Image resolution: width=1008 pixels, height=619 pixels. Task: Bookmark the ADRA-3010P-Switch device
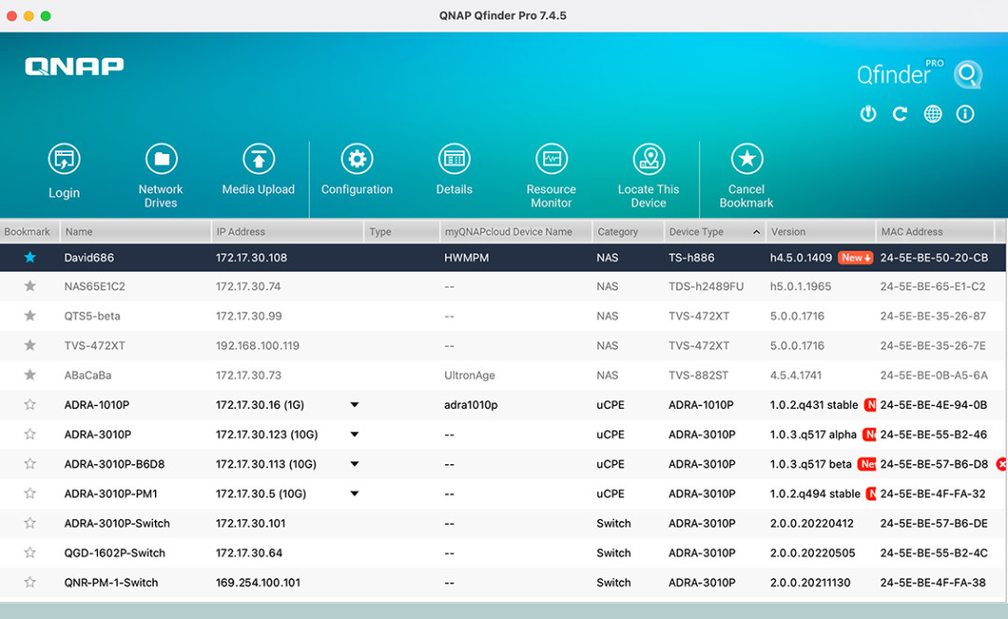point(30,523)
